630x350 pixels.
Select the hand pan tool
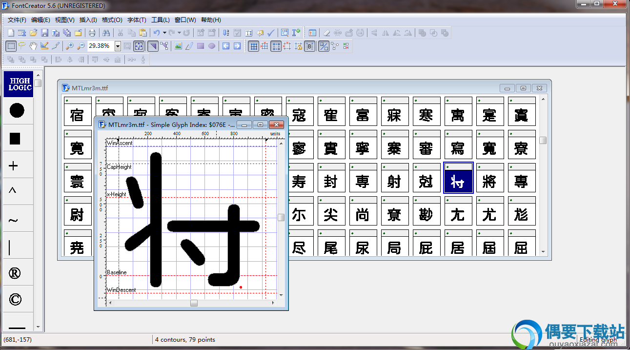point(33,46)
